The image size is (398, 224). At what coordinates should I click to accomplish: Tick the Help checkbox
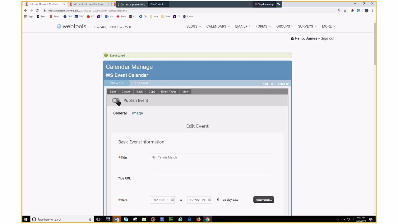coord(272,84)
